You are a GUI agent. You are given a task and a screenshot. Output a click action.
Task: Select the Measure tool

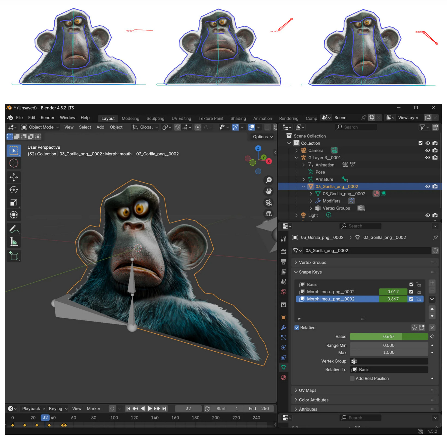14,242
